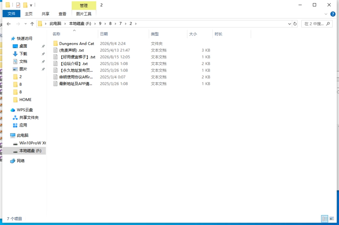This screenshot has width=339, height=225.
Task: Switch to the 主页 ribbon tab
Action: (28, 14)
